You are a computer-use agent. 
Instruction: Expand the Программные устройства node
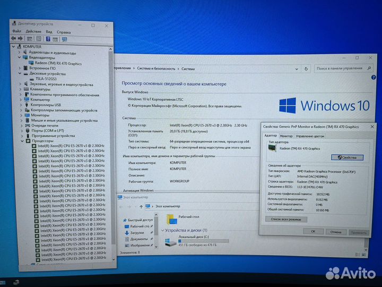(x=22, y=136)
